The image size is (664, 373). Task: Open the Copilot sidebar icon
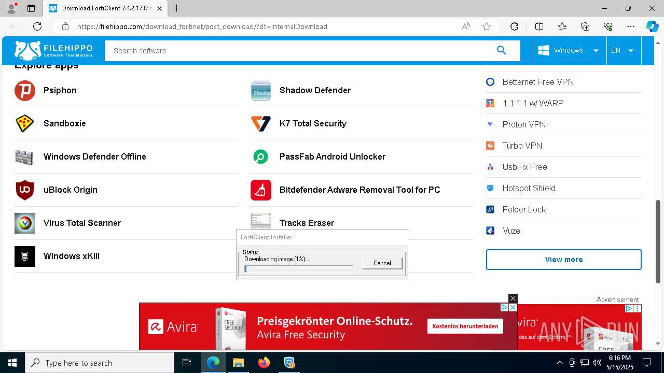coord(652,26)
